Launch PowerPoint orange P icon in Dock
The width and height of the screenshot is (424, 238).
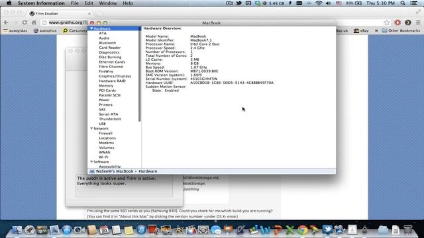[x=278, y=230]
